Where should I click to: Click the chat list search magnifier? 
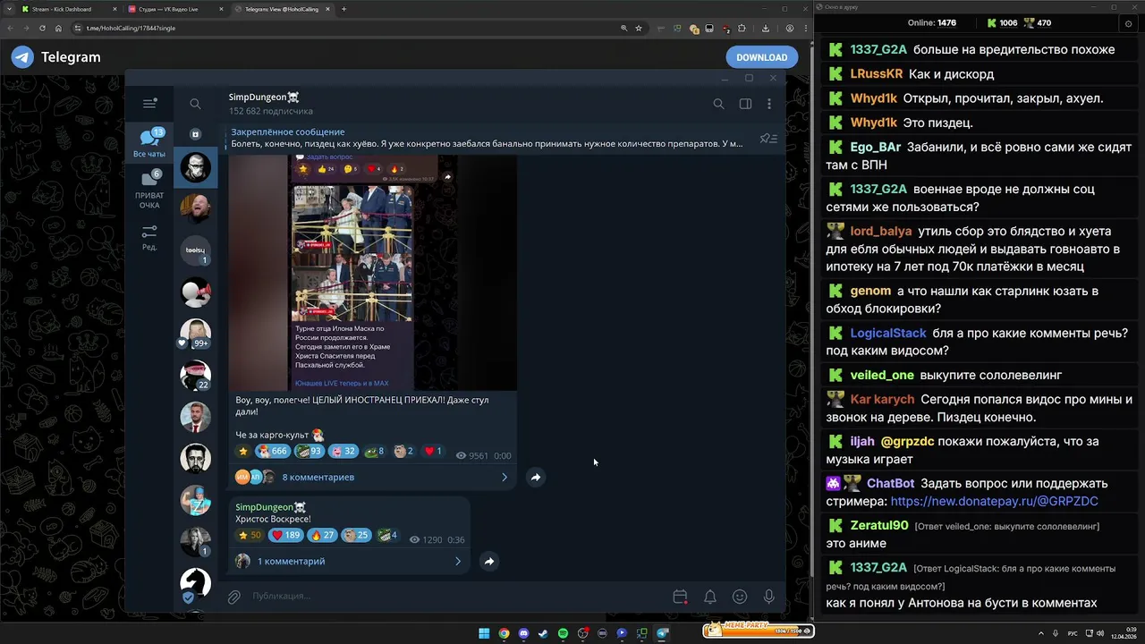(195, 104)
